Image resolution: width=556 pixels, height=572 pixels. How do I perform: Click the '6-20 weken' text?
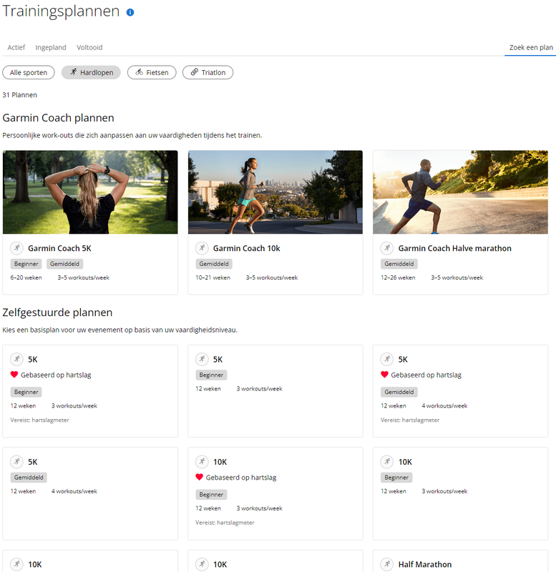coord(26,277)
